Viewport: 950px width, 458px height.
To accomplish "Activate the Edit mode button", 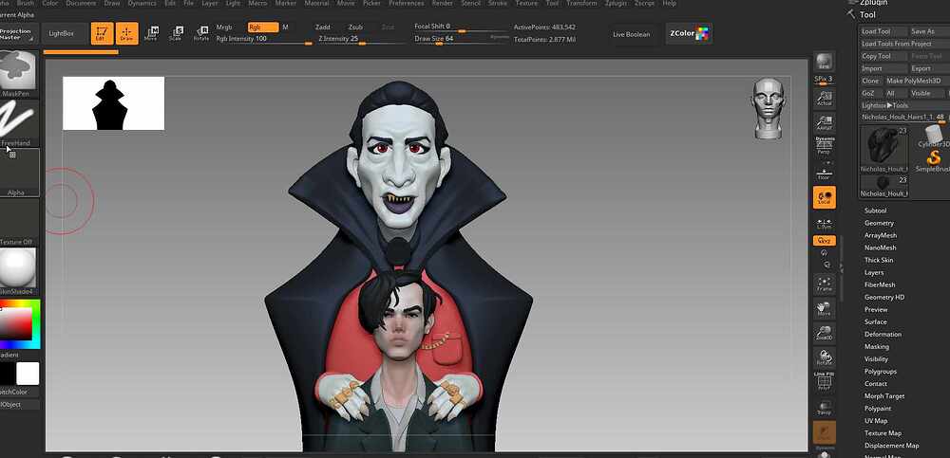I will 103,33.
